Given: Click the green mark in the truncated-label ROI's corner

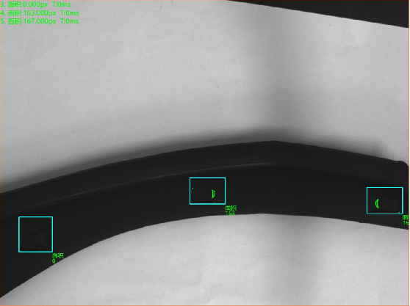Looking at the screenshot, I should 399,213.
